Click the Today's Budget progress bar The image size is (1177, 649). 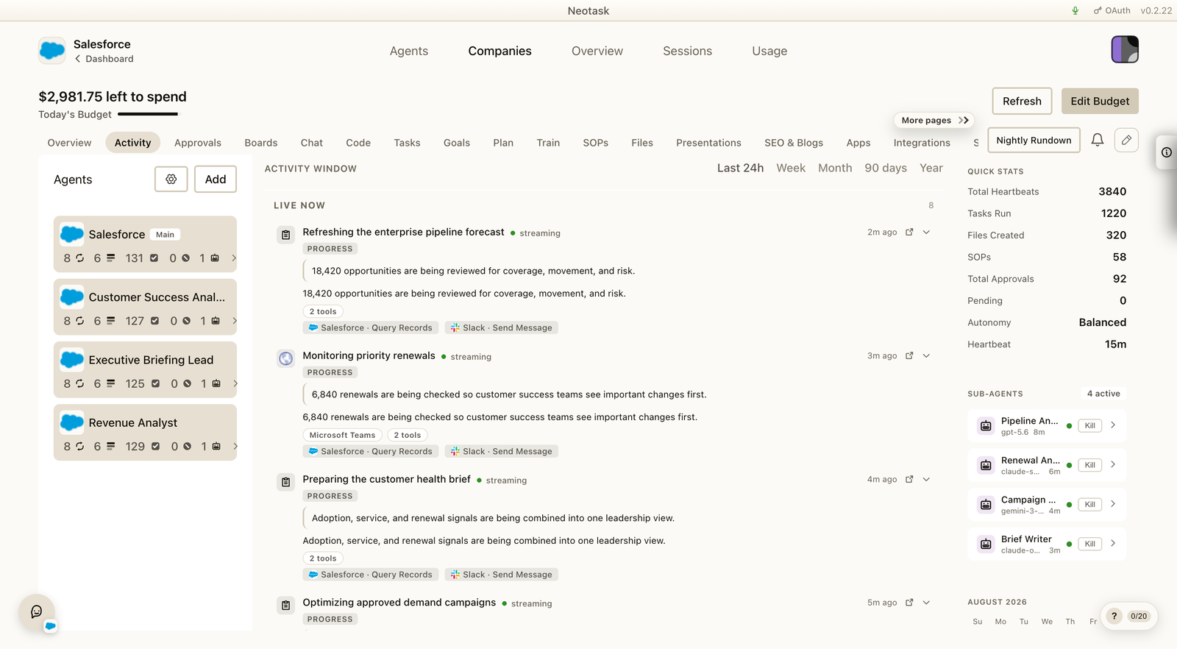(x=148, y=114)
